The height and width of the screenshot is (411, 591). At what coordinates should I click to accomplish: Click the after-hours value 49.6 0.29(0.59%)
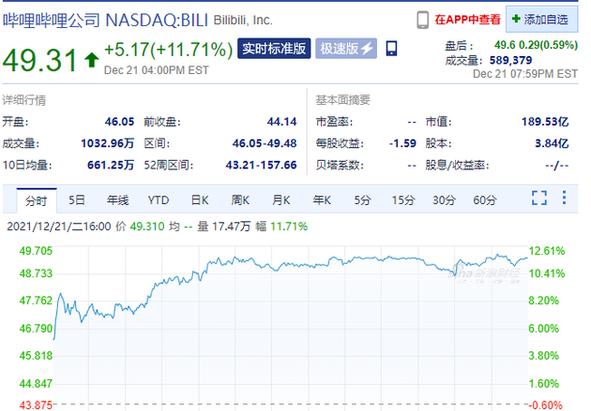click(x=536, y=45)
